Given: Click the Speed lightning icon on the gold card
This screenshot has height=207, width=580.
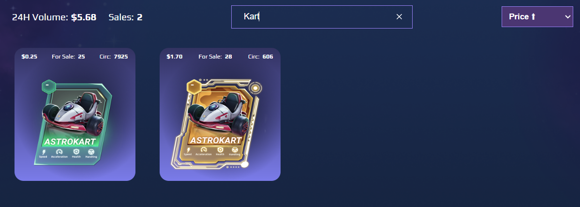Looking at the screenshot, I should (188, 150).
